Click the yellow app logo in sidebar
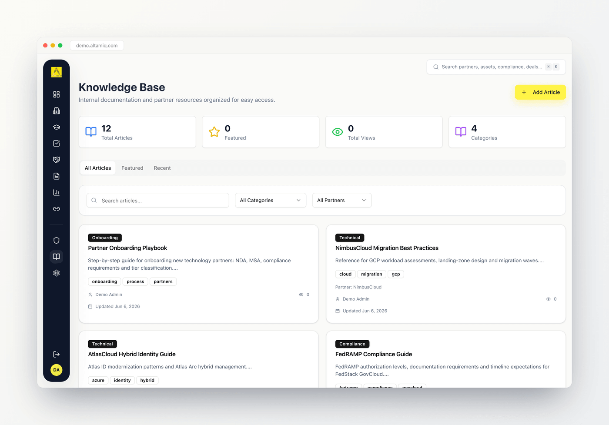 [57, 72]
